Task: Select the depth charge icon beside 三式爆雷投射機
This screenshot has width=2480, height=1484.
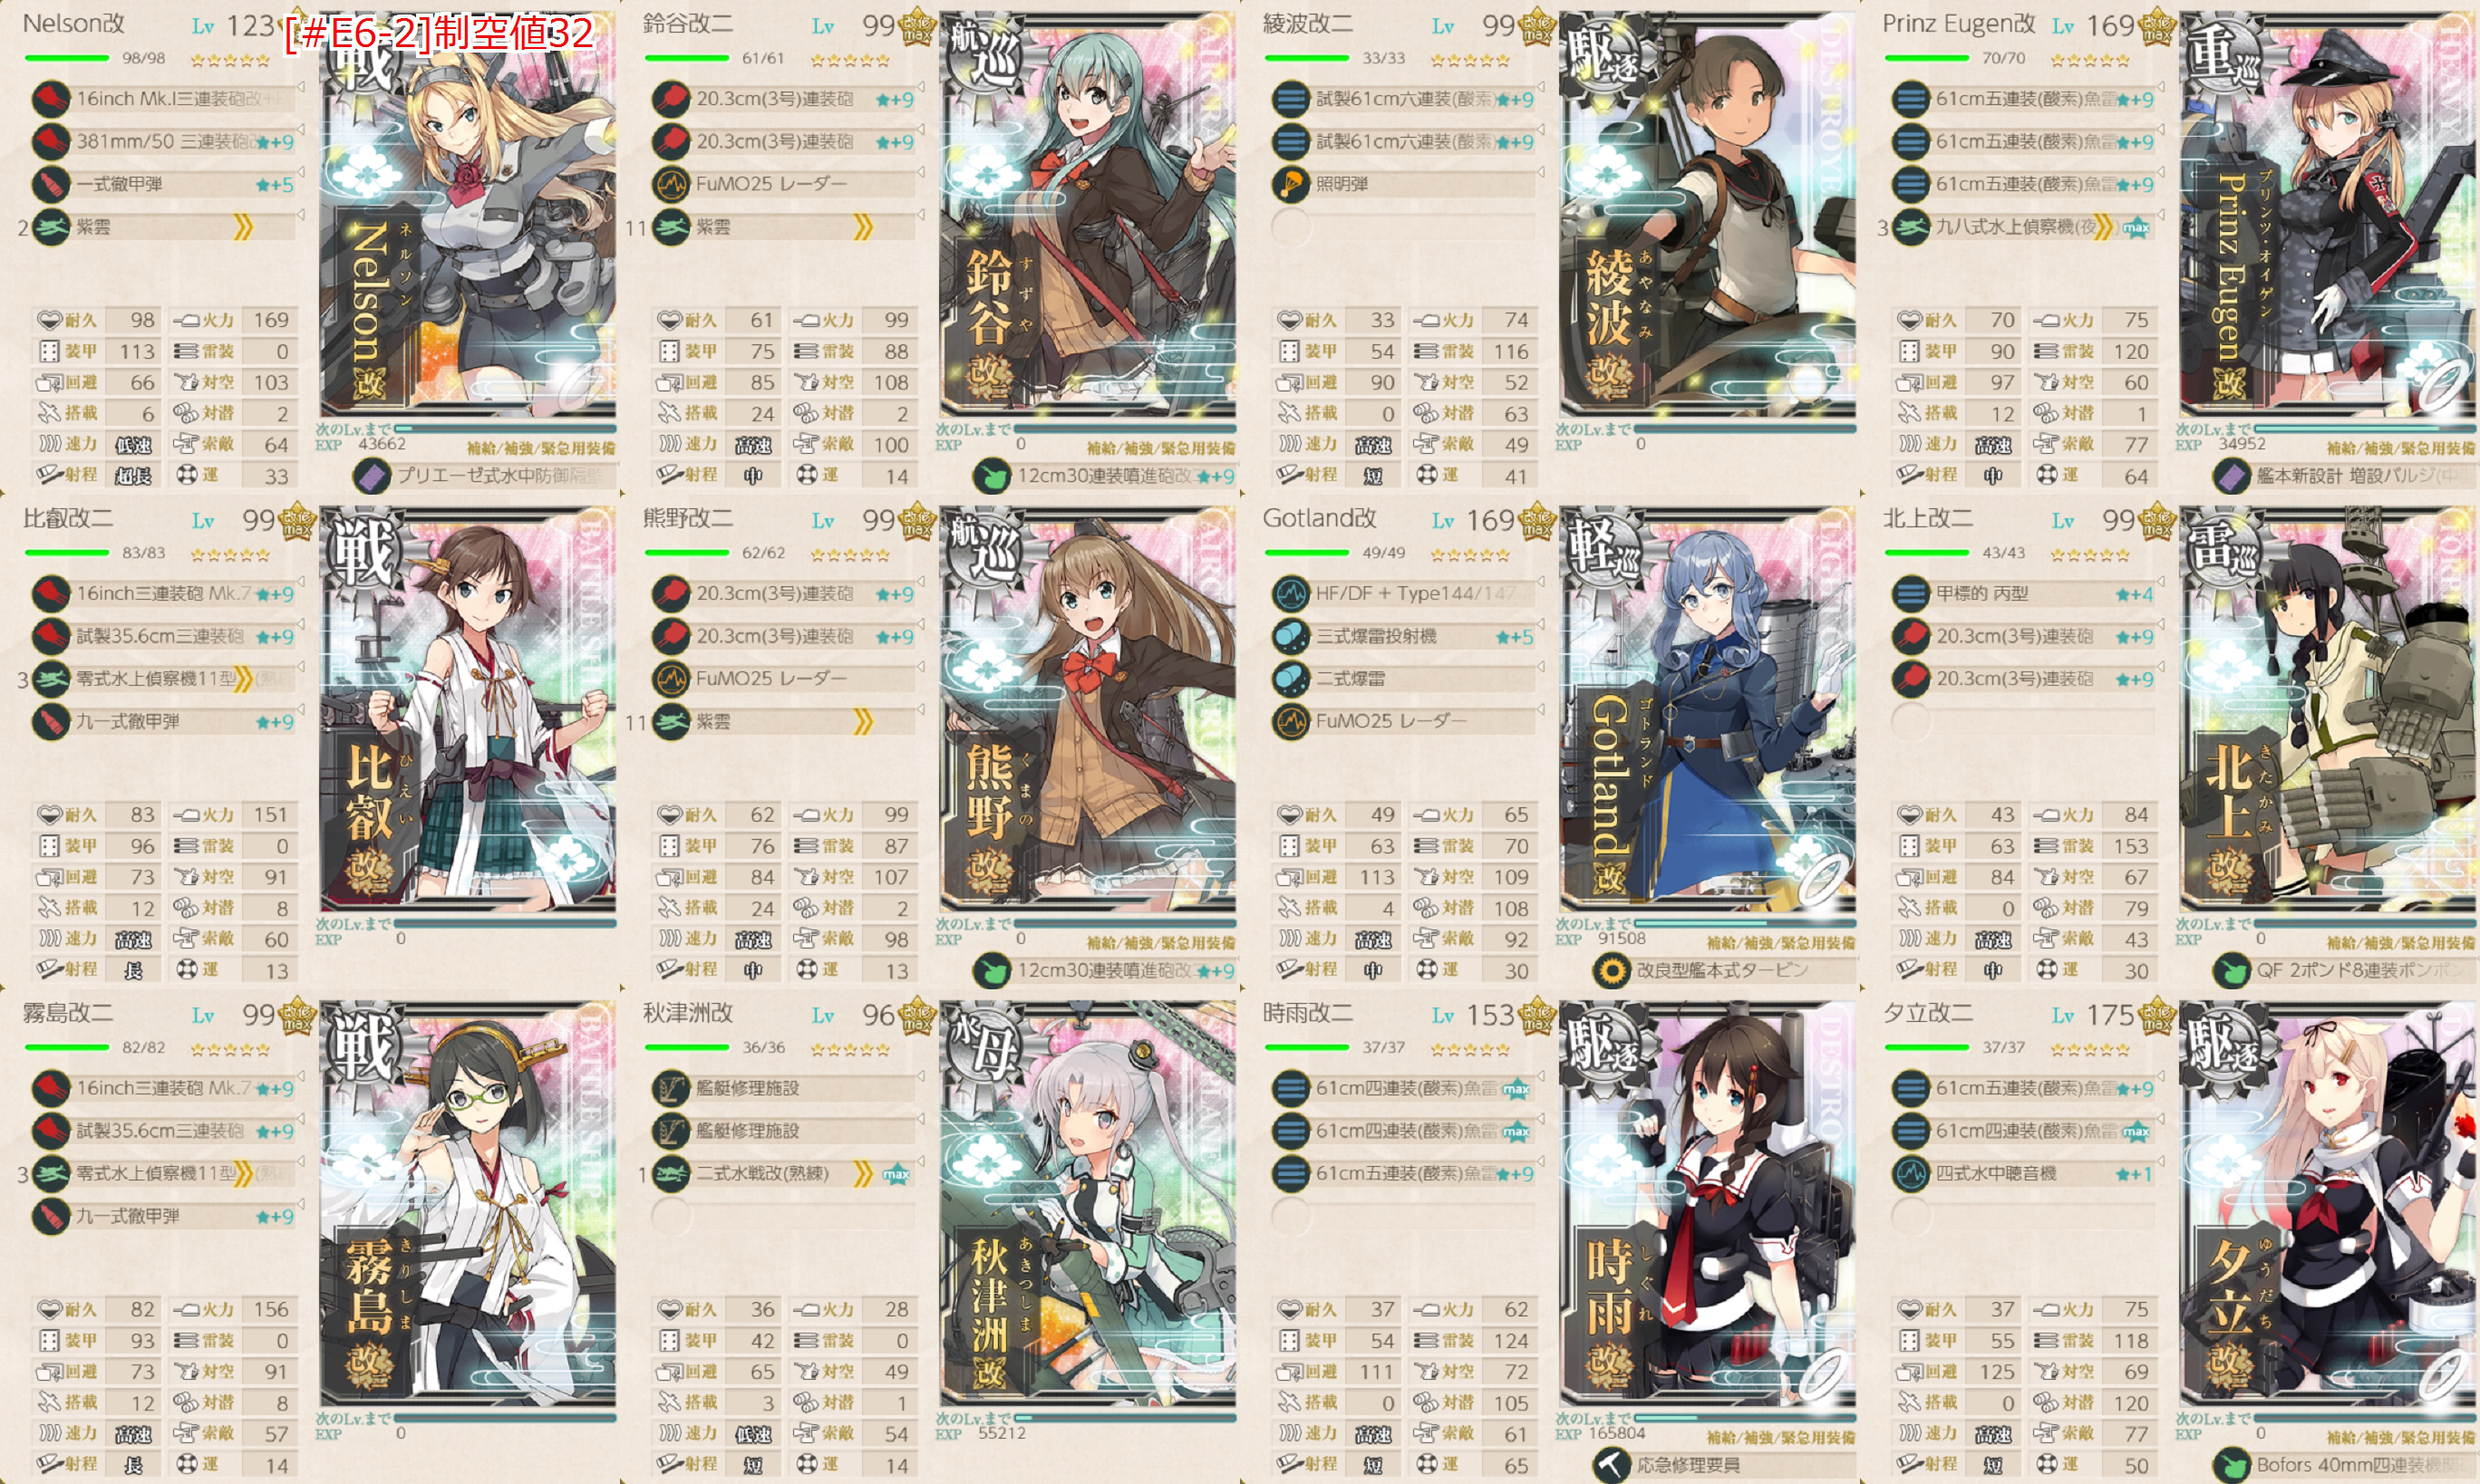Action: (x=1291, y=637)
